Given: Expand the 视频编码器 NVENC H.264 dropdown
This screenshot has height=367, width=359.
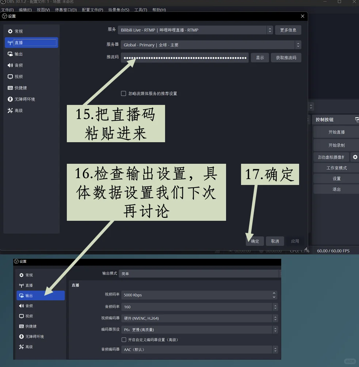Looking at the screenshot, I should point(275,318).
